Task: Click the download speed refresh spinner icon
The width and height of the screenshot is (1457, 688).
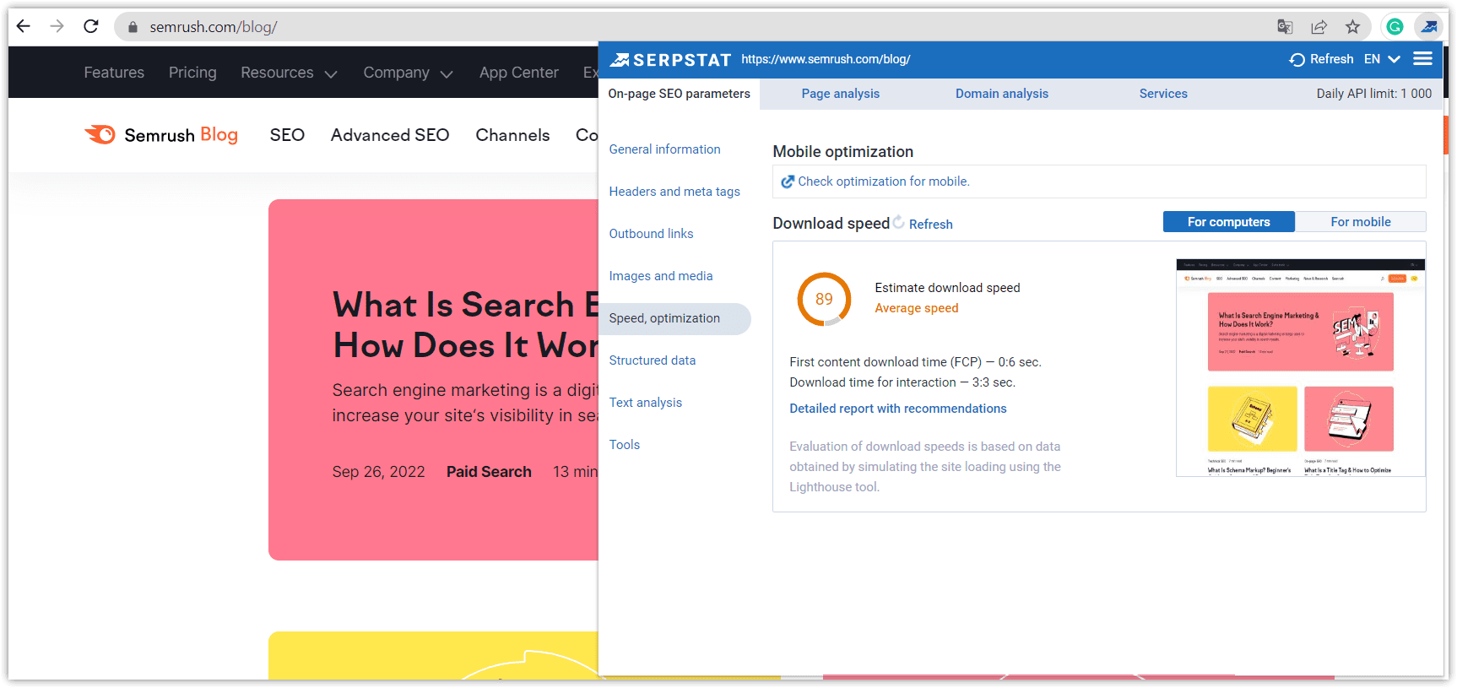Action: point(899,222)
